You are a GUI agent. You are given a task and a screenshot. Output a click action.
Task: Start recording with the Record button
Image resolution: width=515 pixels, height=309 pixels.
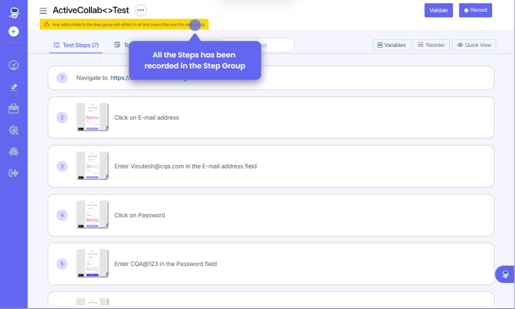(475, 10)
